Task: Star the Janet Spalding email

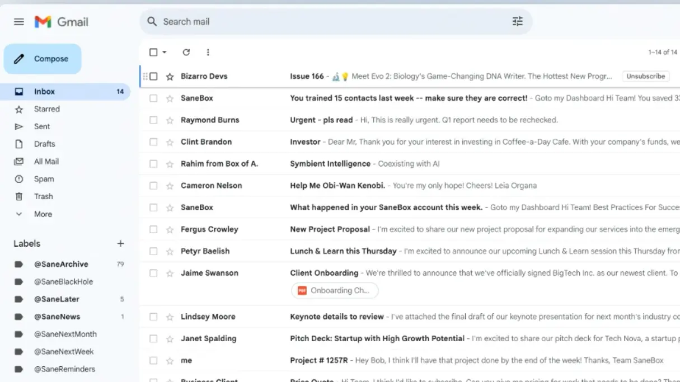Action: [170, 339]
